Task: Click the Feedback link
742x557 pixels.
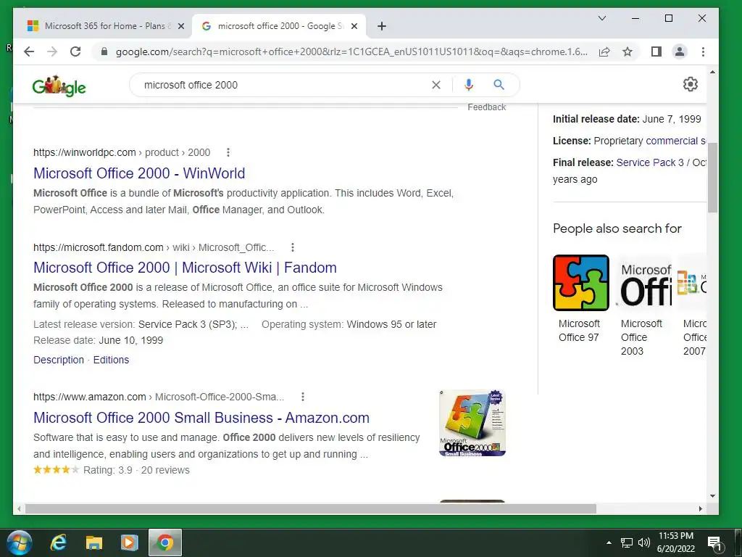Action: point(486,107)
